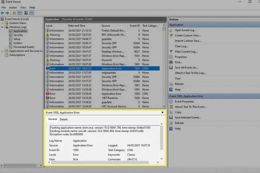Click the Copy icon in Actions pane
This screenshot has height=173, width=260.
click(x=171, y=112)
